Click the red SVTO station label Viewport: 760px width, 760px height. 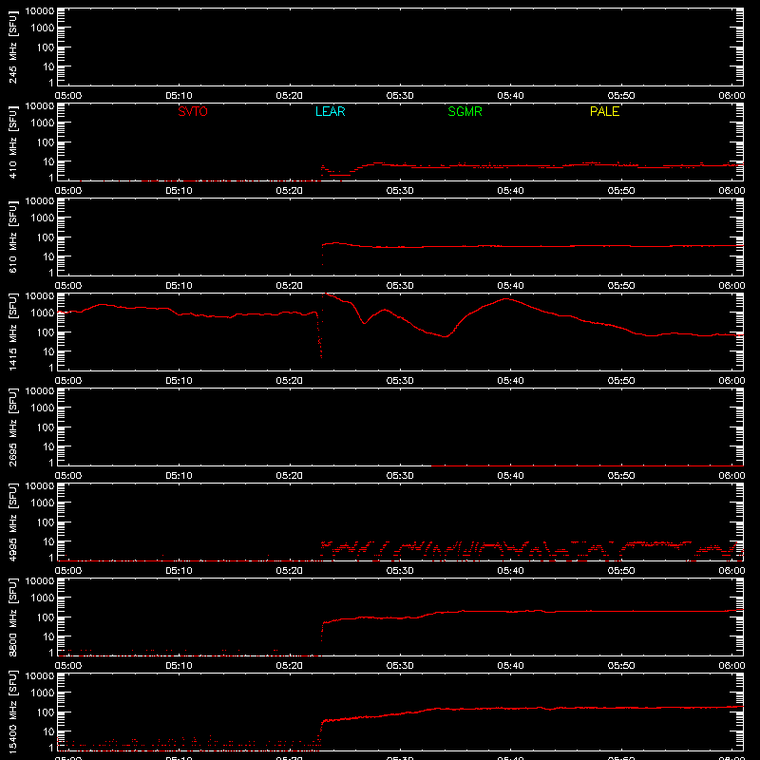point(193,111)
